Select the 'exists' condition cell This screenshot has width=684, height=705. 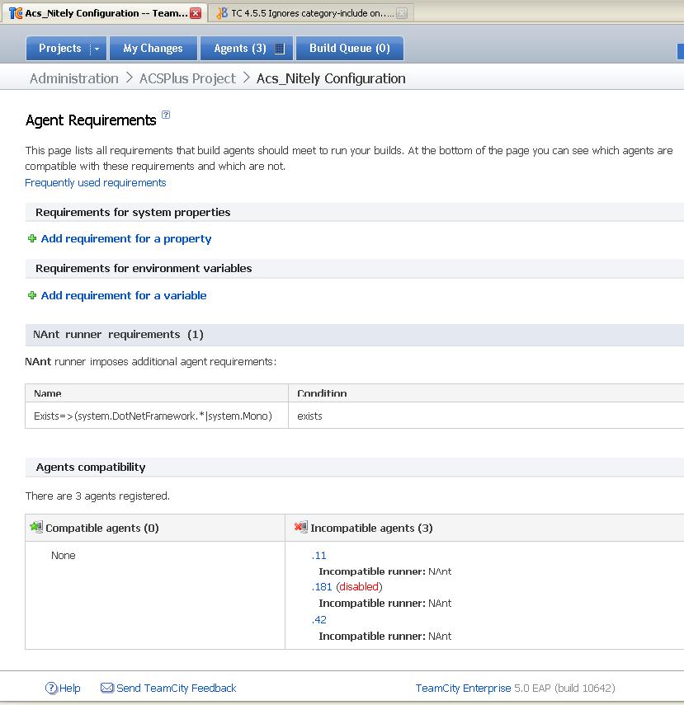point(486,416)
